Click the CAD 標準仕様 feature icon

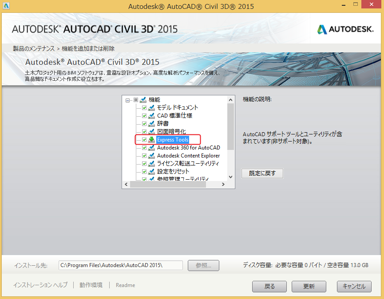click(151, 116)
